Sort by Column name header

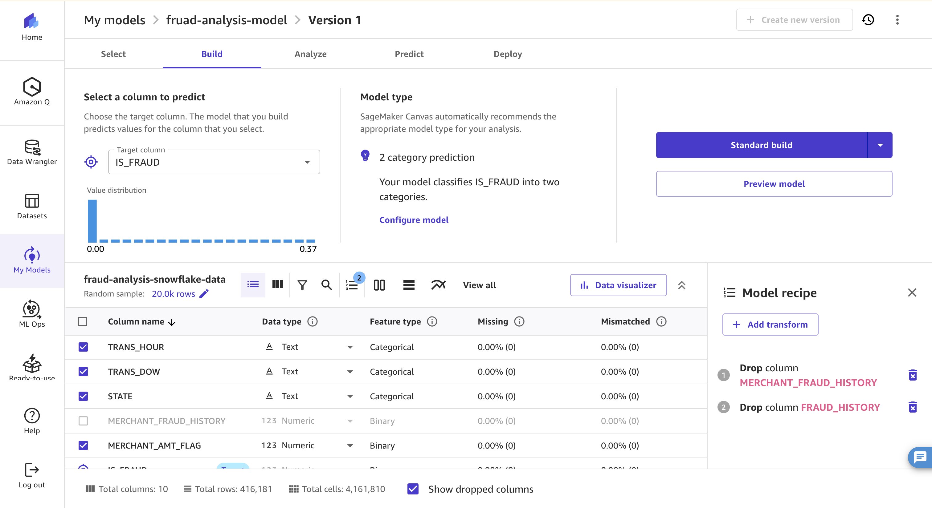click(141, 321)
